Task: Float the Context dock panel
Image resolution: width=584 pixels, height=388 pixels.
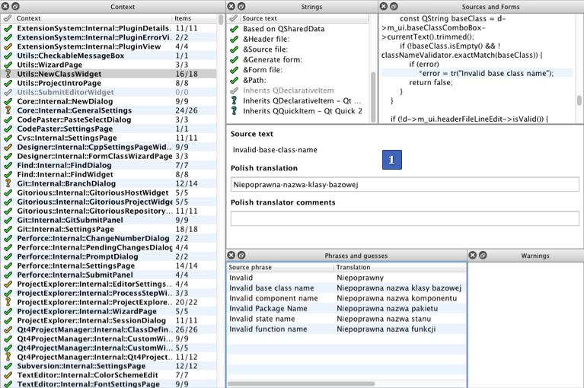Action: pyautogui.click(x=16, y=6)
